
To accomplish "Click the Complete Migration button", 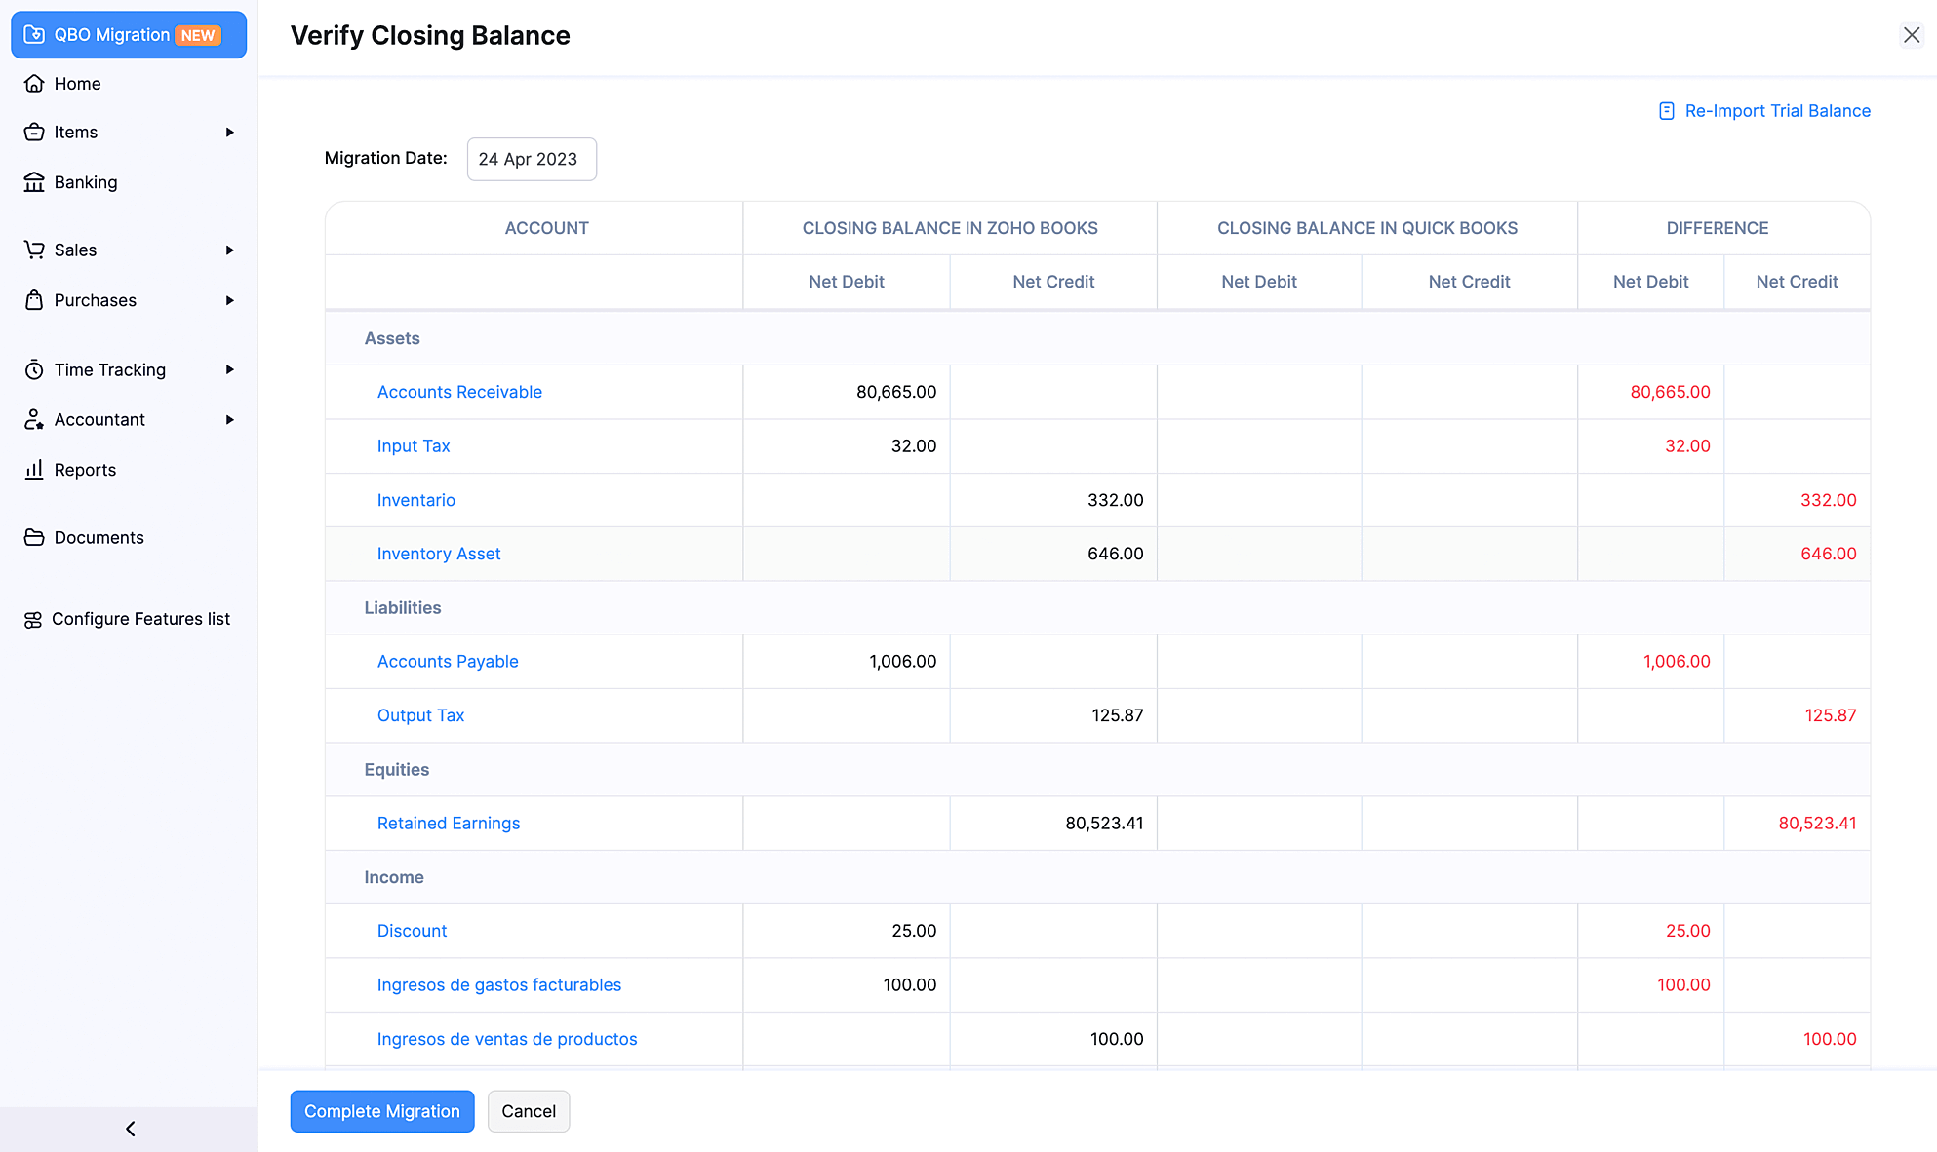I will point(382,1111).
